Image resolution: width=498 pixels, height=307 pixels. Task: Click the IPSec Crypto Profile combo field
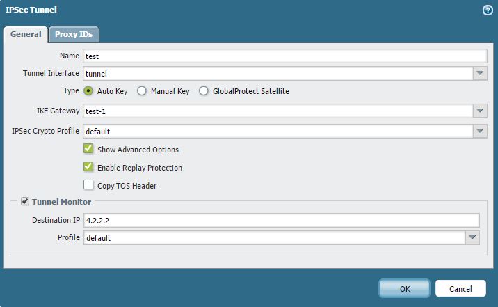(278, 132)
